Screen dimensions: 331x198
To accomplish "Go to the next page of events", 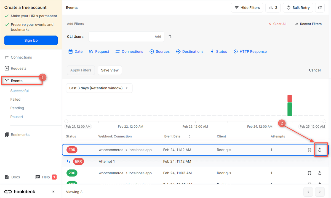I will tap(320, 192).
